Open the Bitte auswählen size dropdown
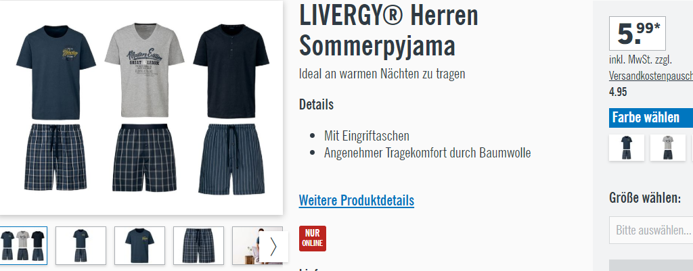 pos(651,230)
